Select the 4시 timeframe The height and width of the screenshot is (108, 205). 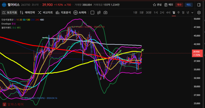tap(168, 12)
